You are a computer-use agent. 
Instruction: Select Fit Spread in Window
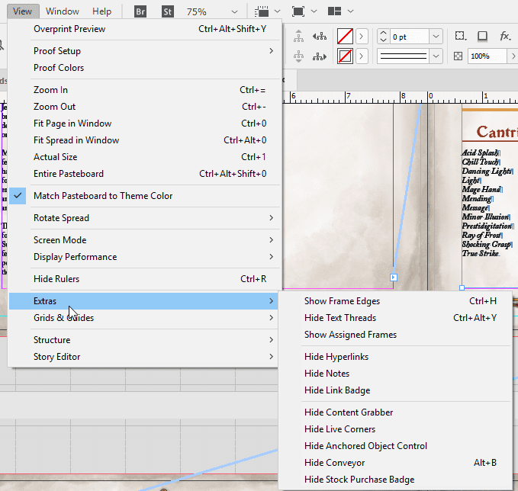(145, 140)
